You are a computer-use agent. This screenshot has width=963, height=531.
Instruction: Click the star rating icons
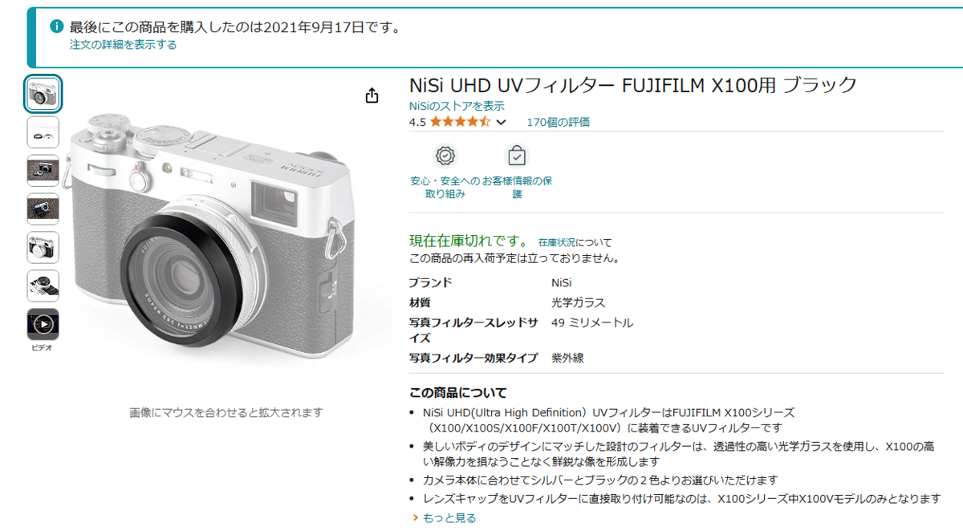click(460, 122)
